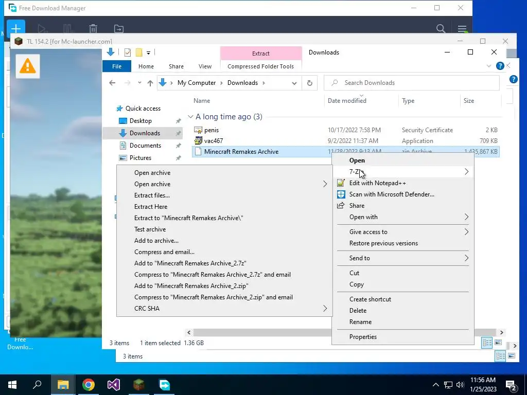Choose Cut in the context menu
527x395 pixels.
(354, 273)
